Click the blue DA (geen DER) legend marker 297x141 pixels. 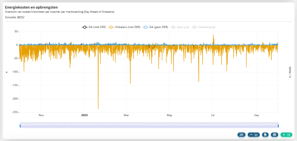145,27
